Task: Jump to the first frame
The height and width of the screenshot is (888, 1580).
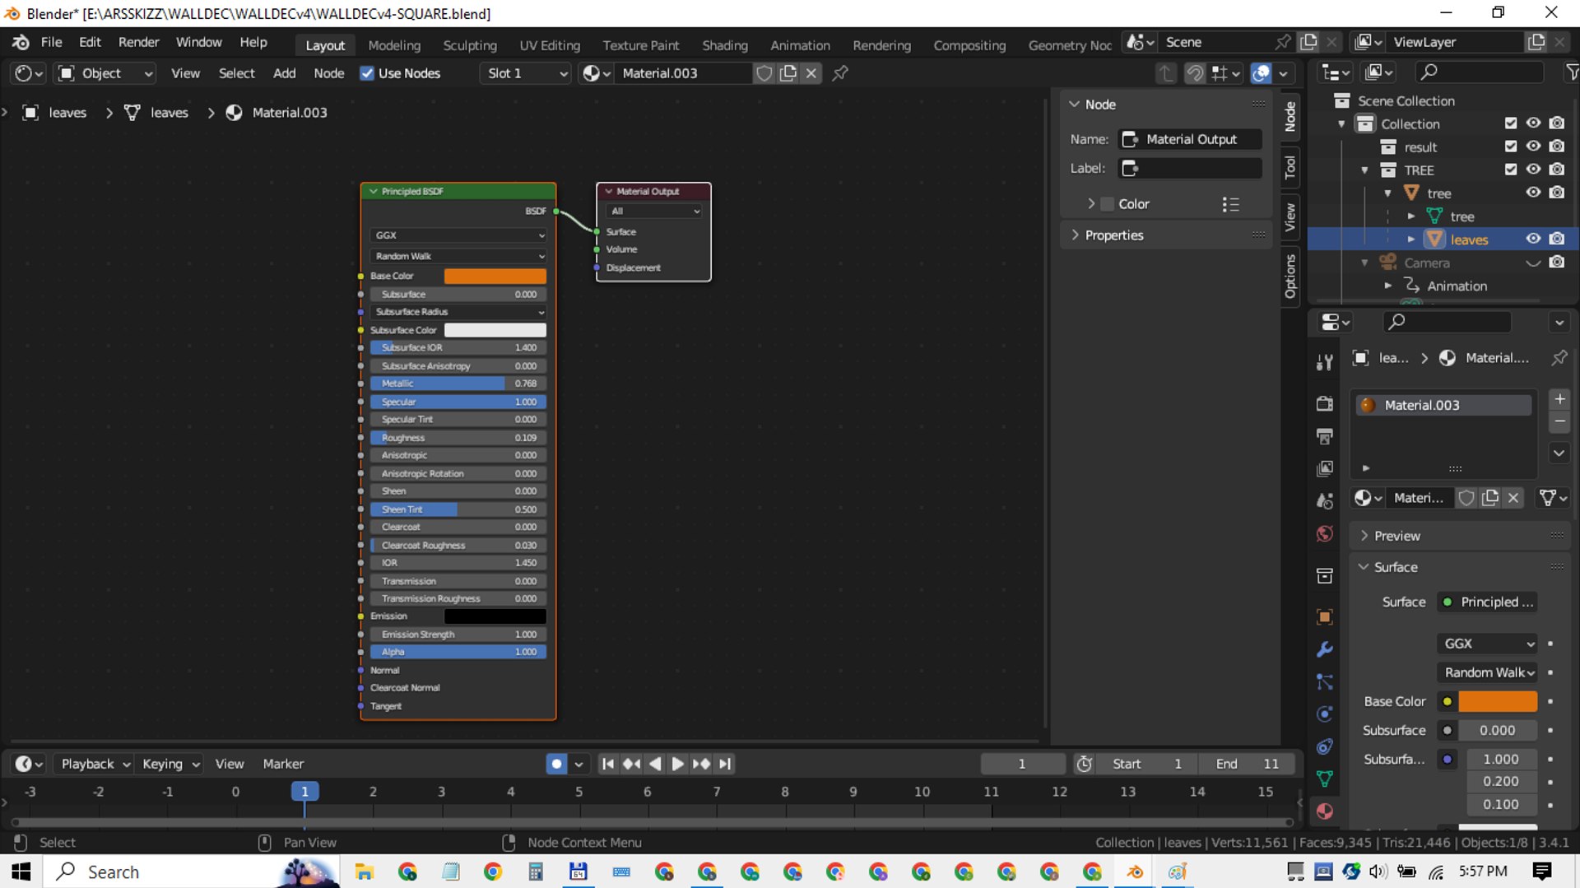Action: [x=607, y=764]
